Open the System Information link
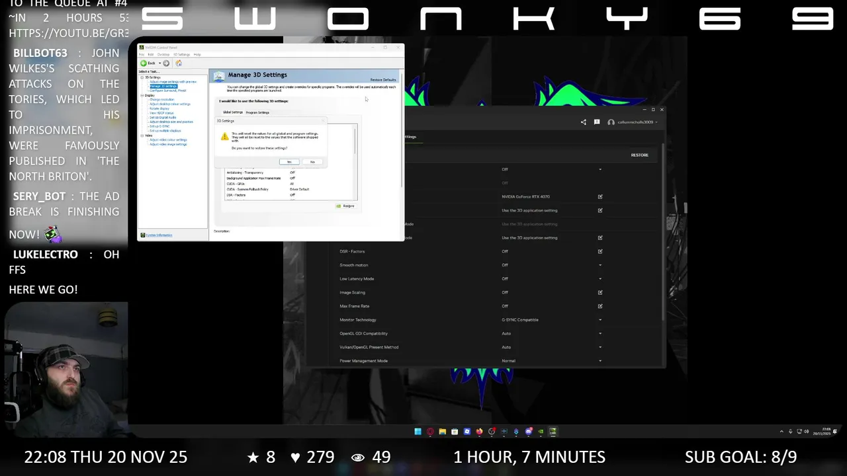 point(159,235)
